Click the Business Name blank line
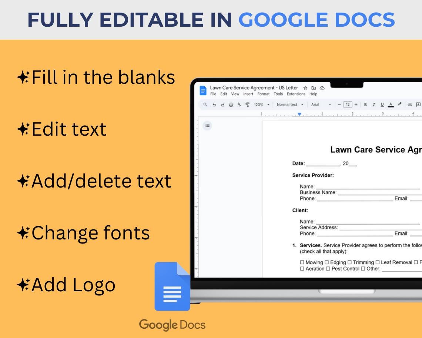 click(380, 193)
